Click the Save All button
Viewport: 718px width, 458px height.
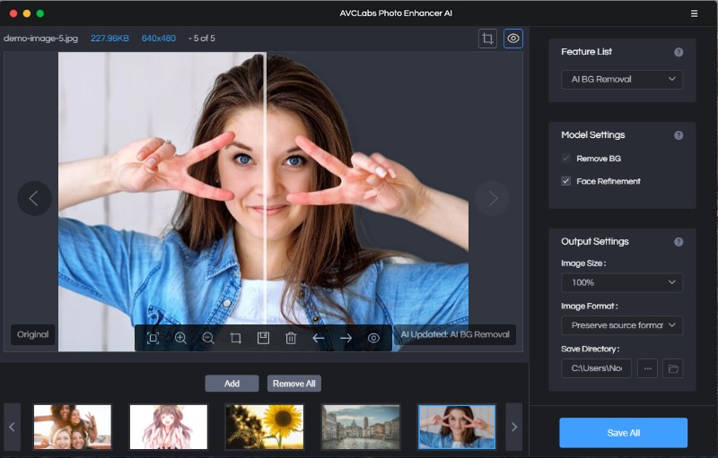(623, 432)
